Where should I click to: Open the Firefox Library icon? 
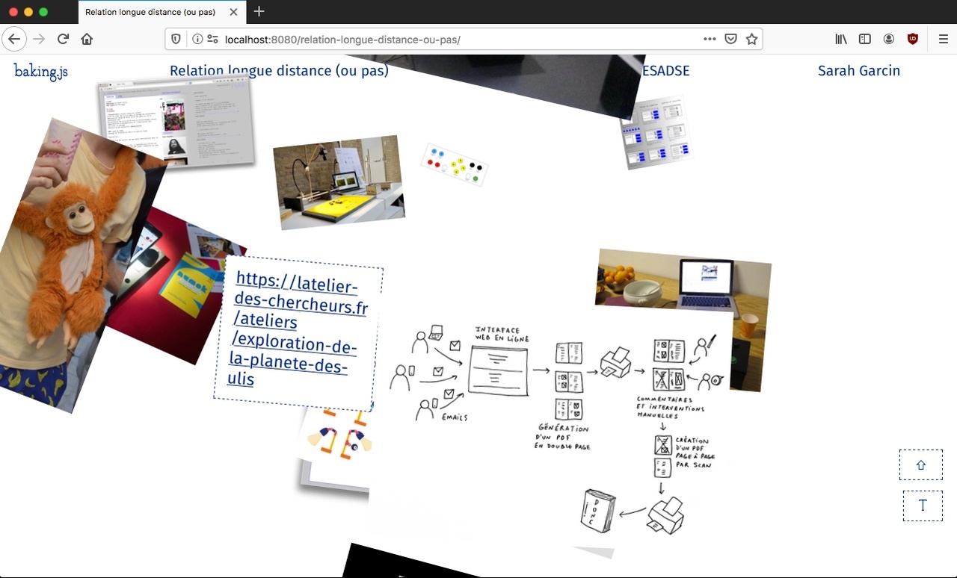(840, 39)
